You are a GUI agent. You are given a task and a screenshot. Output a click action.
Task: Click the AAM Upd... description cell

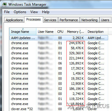pyautogui.click(x=96, y=38)
